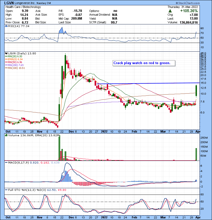This screenshot has width=212, height=220.
Task: Click the RSI(14) 77.34 label
Action: tap(19, 26)
